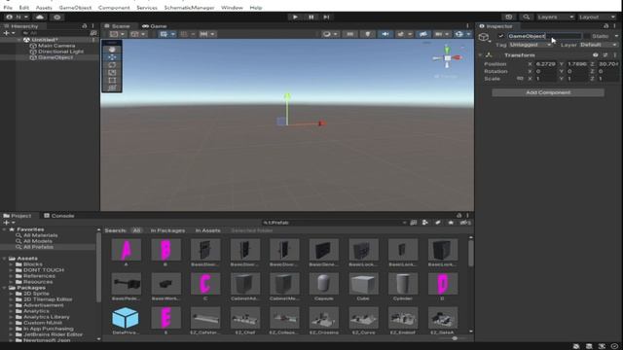Select the Scale tool in scene overlay

pyautogui.click(x=112, y=72)
